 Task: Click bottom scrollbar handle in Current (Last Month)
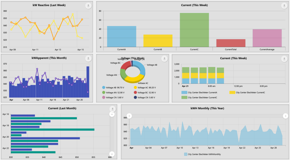[x=112, y=154]
